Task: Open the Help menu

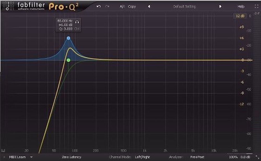Action: pos(241,7)
